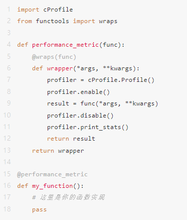Click line number 14 in the gutter
Viewport: 187px width, 220px height.
7,162
